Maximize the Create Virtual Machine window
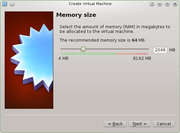The width and height of the screenshot is (180, 133). pos(167,4)
